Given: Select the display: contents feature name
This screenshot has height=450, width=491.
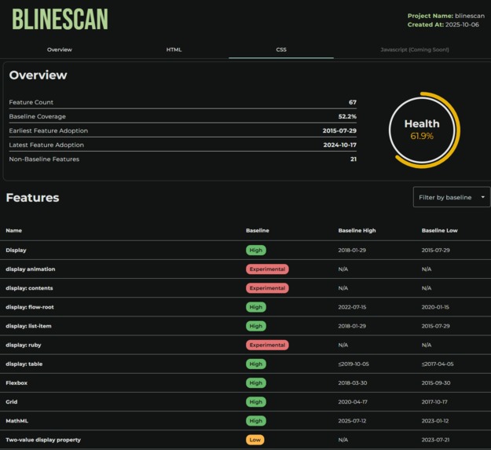Looking at the screenshot, I should tap(29, 288).
